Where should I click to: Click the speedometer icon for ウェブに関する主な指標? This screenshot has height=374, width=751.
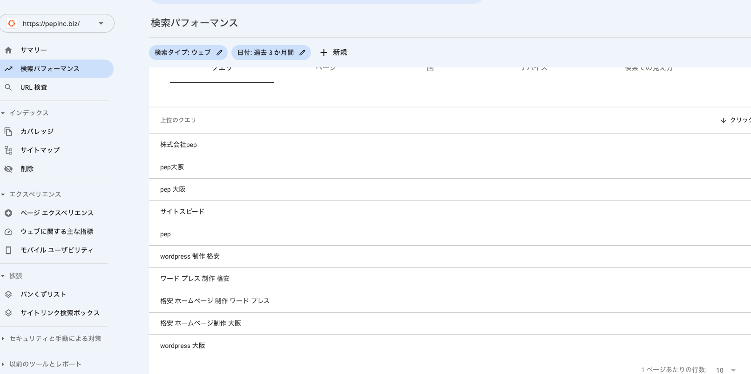(x=8, y=232)
